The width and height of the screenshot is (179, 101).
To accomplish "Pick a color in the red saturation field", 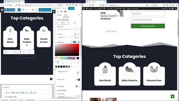I will (67, 50).
